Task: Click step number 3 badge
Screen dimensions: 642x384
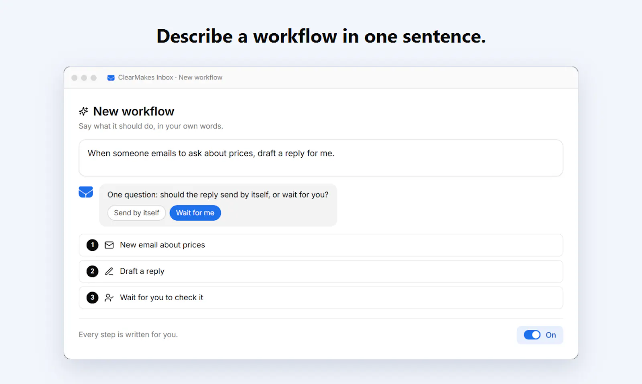Action: click(x=92, y=298)
